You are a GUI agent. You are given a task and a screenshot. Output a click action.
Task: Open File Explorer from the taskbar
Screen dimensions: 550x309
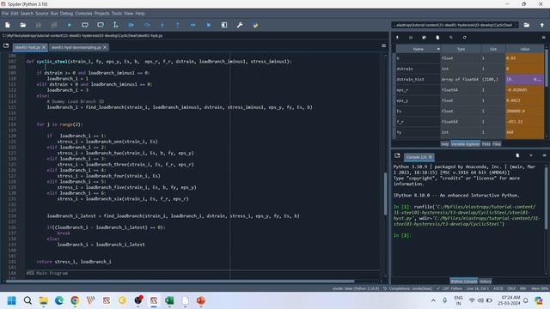pyautogui.click(x=44, y=300)
